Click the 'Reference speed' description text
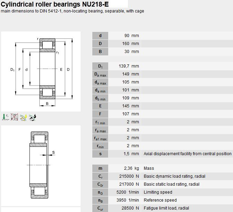 (x=160, y=200)
